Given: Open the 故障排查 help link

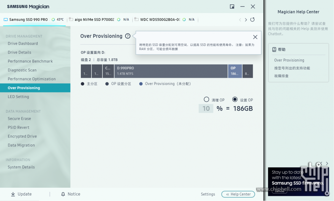Looking at the screenshot, I should [x=281, y=76].
